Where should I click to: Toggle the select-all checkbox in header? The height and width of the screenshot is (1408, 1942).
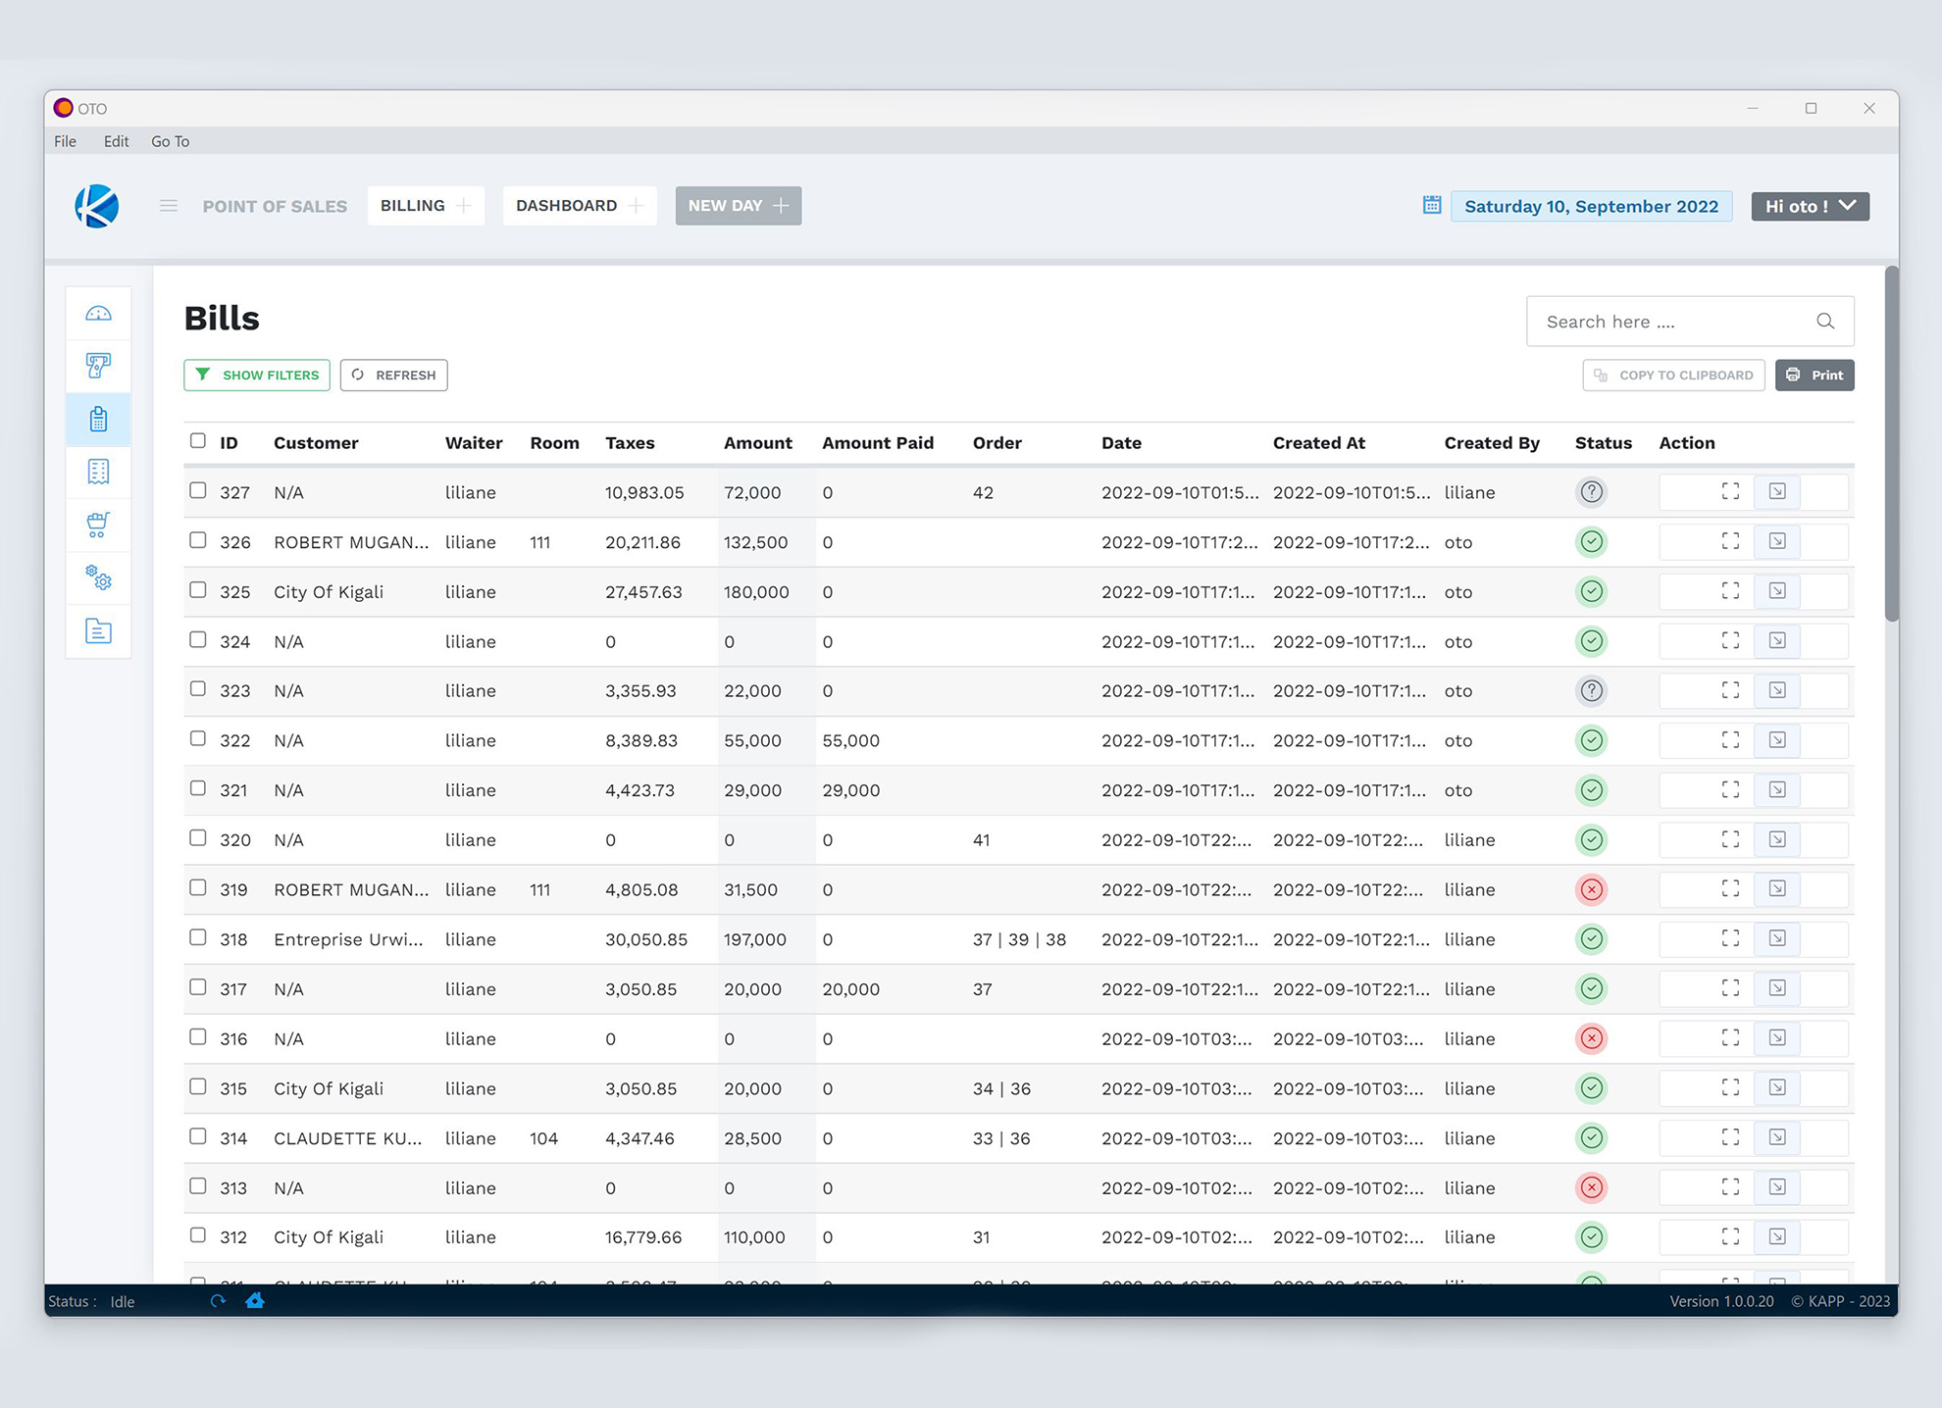[x=198, y=441]
